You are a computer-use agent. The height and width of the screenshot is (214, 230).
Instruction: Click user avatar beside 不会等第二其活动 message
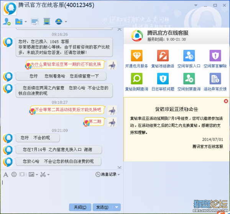(x=112, y=110)
